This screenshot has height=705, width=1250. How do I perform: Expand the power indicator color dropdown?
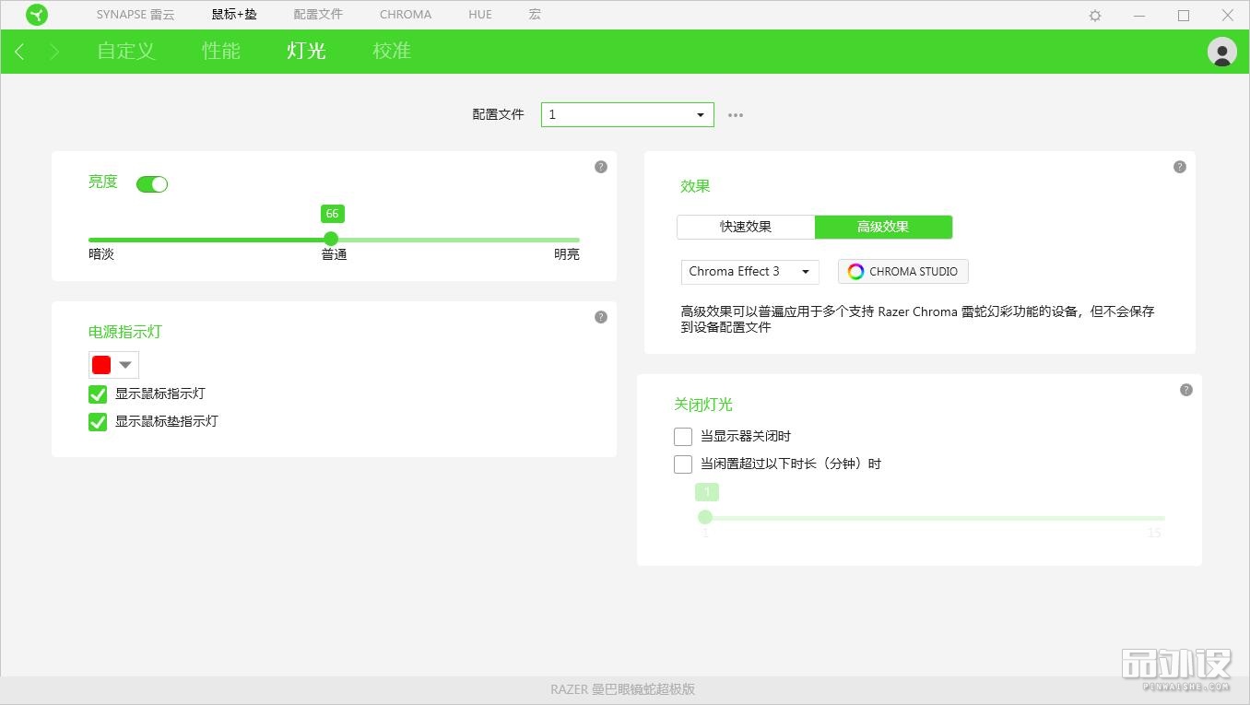(x=125, y=365)
